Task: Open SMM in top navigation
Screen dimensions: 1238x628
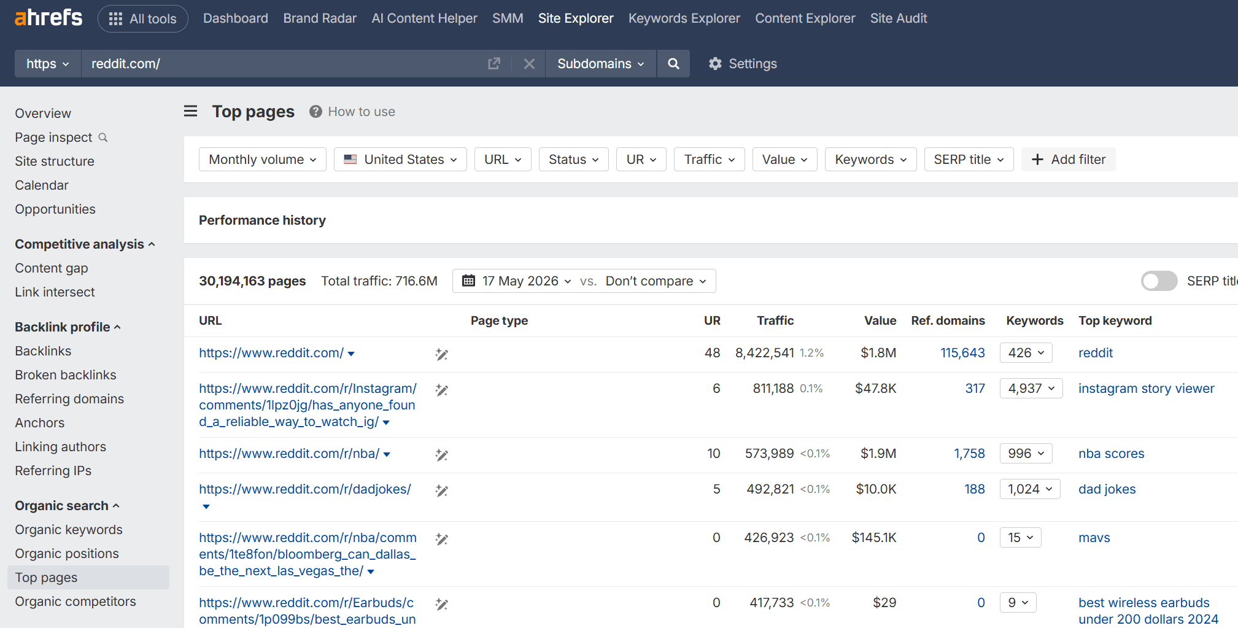Action: (x=508, y=18)
